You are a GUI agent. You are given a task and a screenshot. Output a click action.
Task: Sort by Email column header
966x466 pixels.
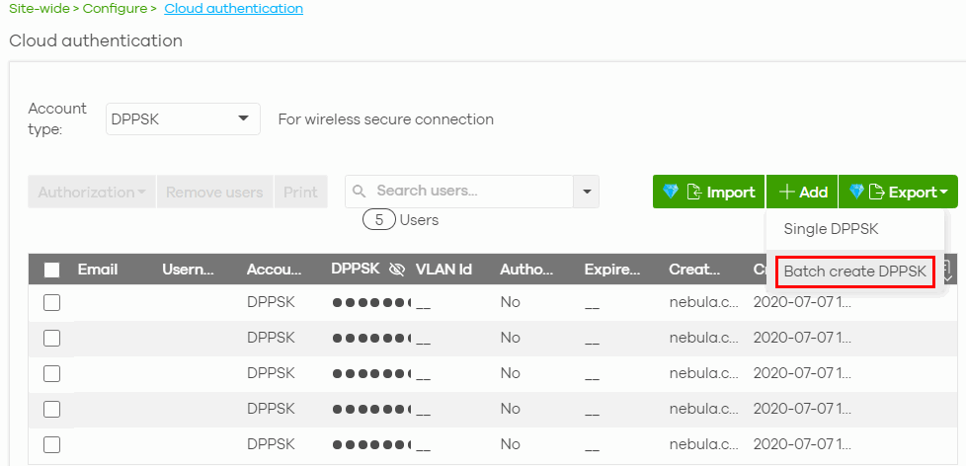98,269
